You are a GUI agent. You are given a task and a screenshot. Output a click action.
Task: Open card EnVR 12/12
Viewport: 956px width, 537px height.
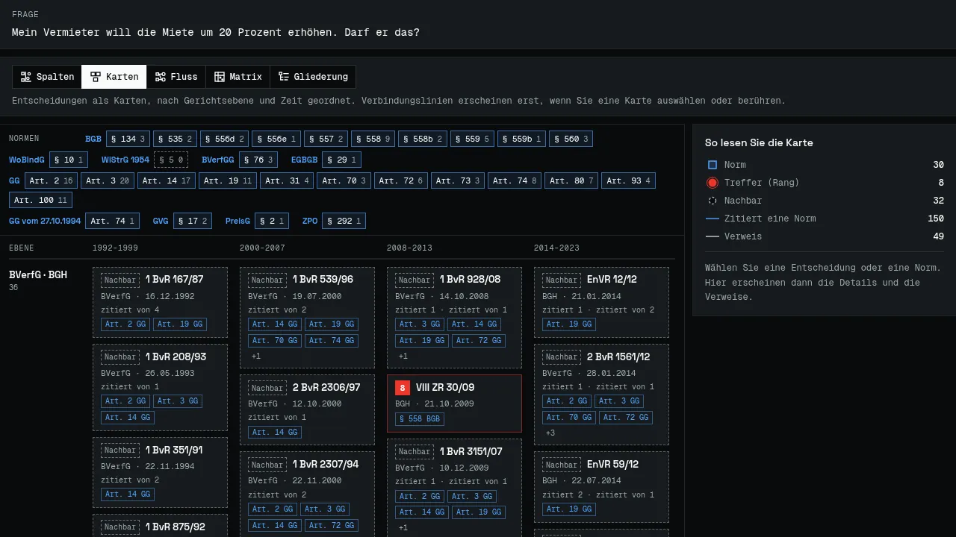tap(601, 303)
